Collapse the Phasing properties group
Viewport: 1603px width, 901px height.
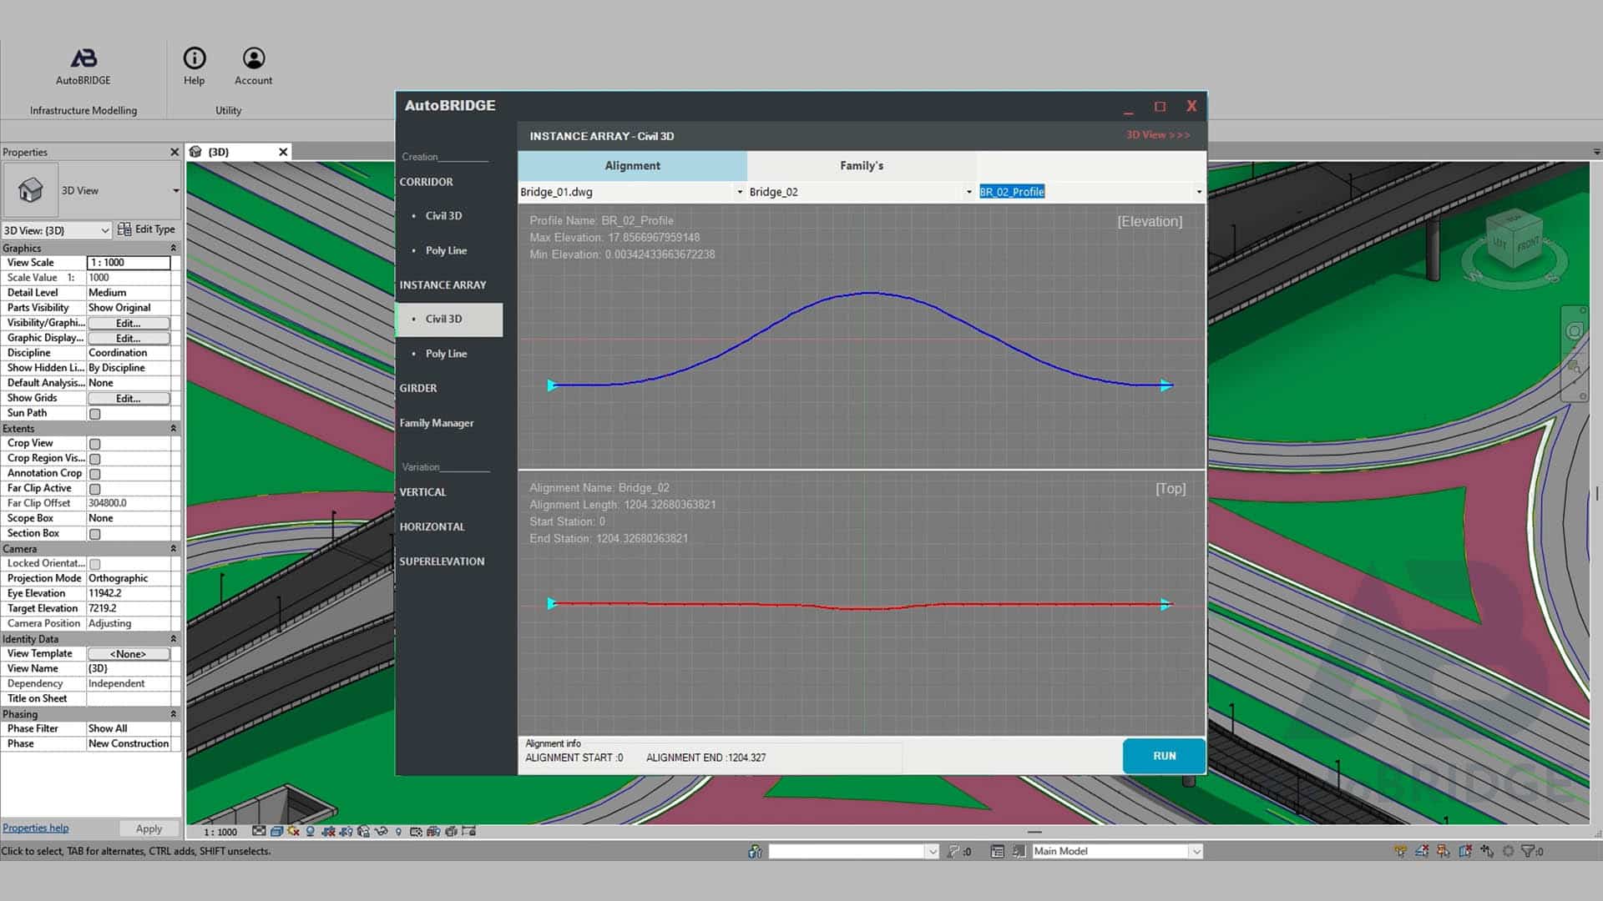point(174,713)
